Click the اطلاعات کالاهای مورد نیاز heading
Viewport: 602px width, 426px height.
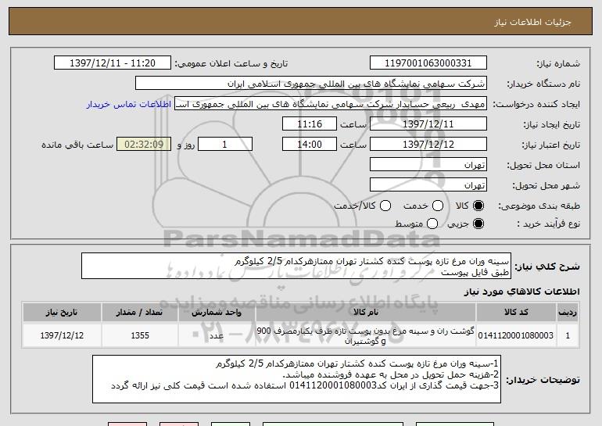(x=521, y=292)
